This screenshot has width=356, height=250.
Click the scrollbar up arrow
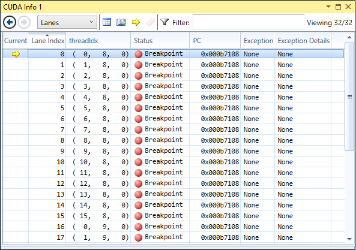click(349, 37)
